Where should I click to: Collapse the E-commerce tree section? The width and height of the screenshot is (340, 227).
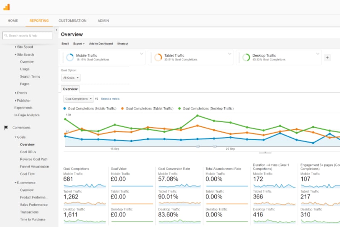point(16,183)
